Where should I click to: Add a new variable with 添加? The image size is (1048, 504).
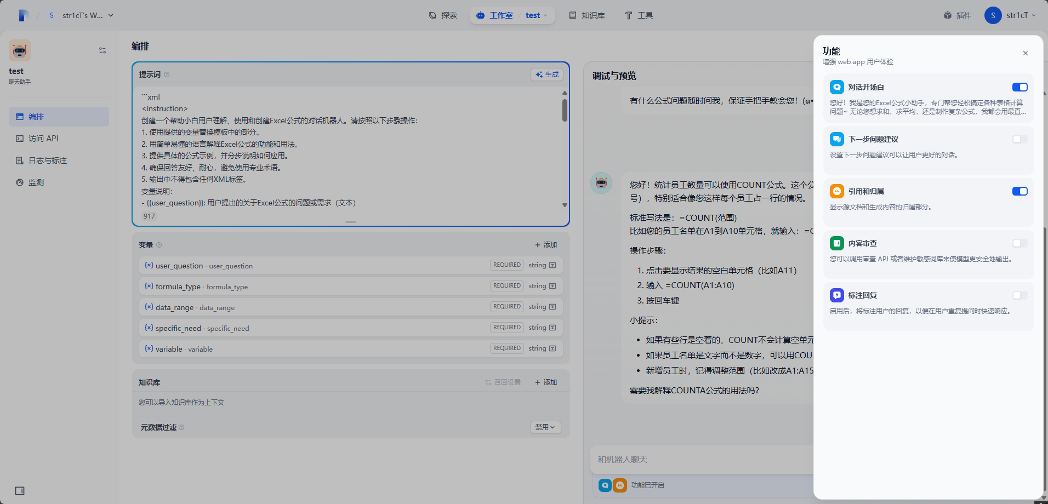click(x=546, y=245)
